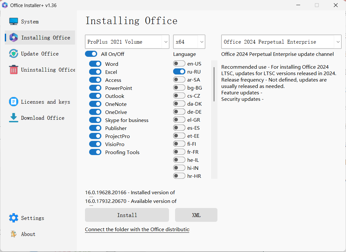This screenshot has height=252, width=346.
Task: Open the Licenses and keys section label
Action: pyautogui.click(x=46, y=102)
